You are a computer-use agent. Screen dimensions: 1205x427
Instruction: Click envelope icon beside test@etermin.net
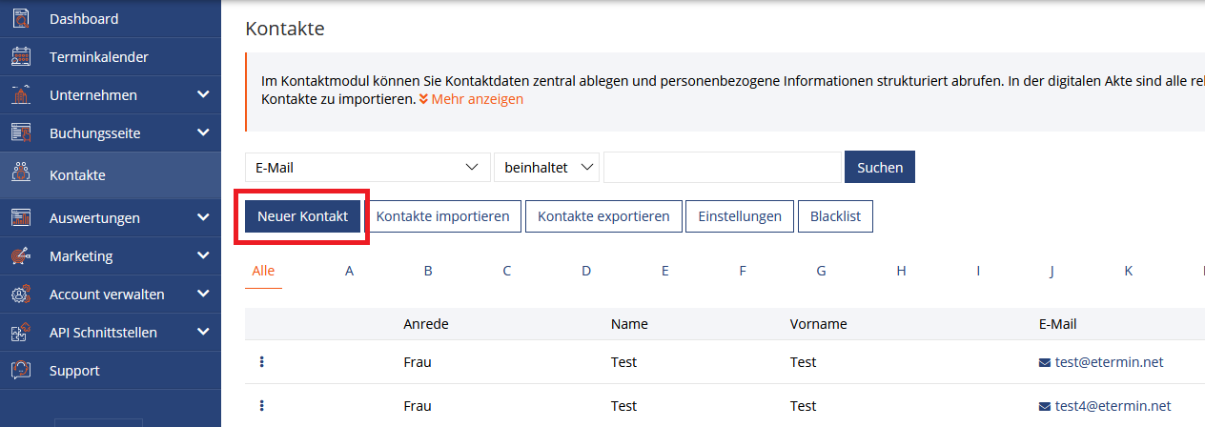click(1045, 363)
